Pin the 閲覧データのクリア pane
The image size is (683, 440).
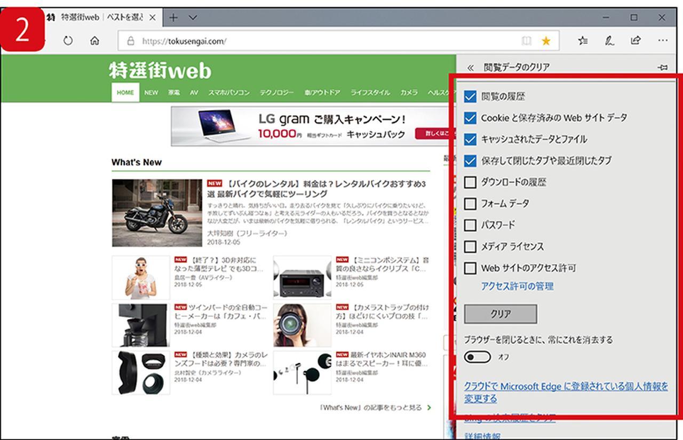(x=663, y=68)
